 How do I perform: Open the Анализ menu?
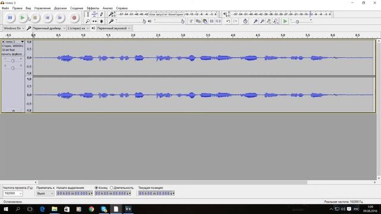[x=108, y=8]
